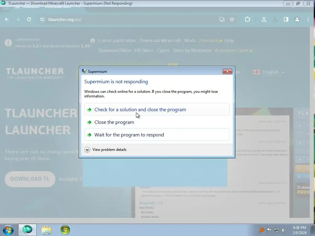Click Supermium icon in dialog title bar
The width and height of the screenshot is (315, 236).
click(84, 71)
